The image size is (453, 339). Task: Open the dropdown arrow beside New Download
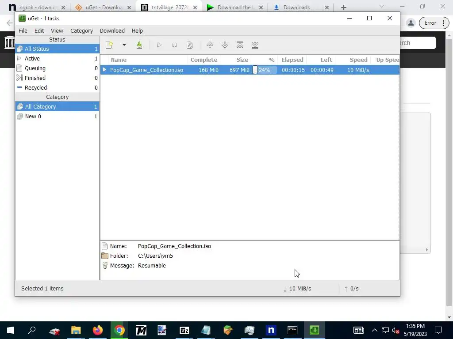pos(124,45)
